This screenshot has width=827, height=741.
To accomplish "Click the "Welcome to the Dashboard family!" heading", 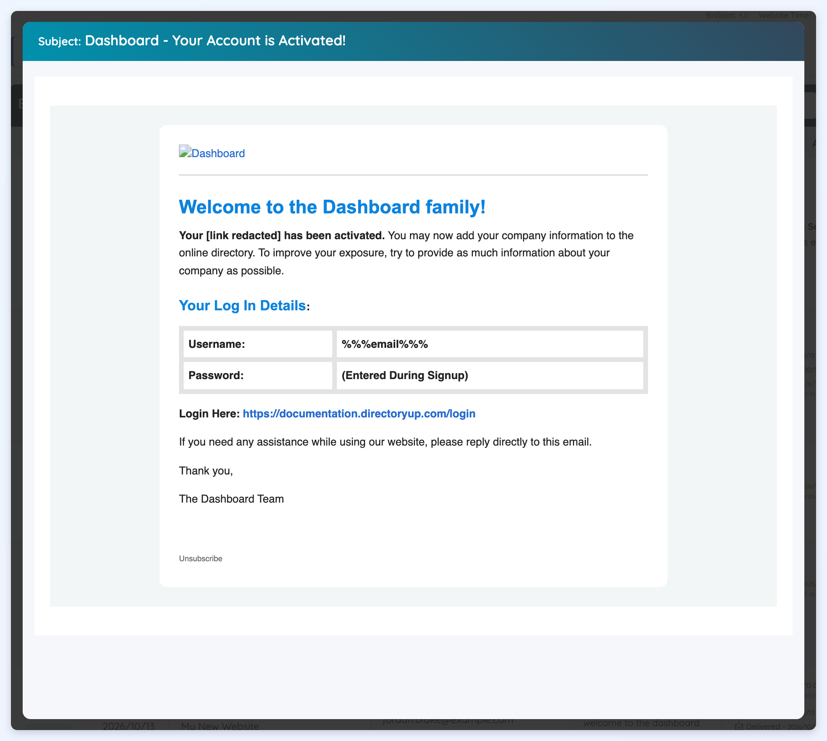I will (332, 207).
